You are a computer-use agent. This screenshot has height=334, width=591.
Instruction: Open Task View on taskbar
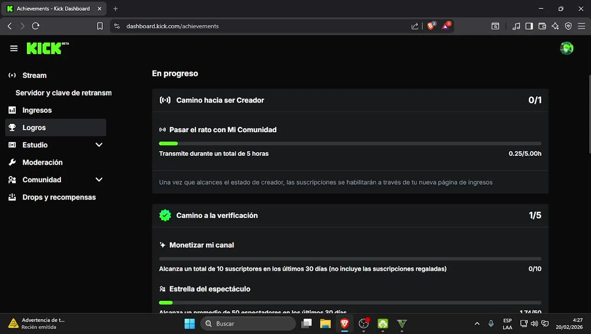[306, 323]
